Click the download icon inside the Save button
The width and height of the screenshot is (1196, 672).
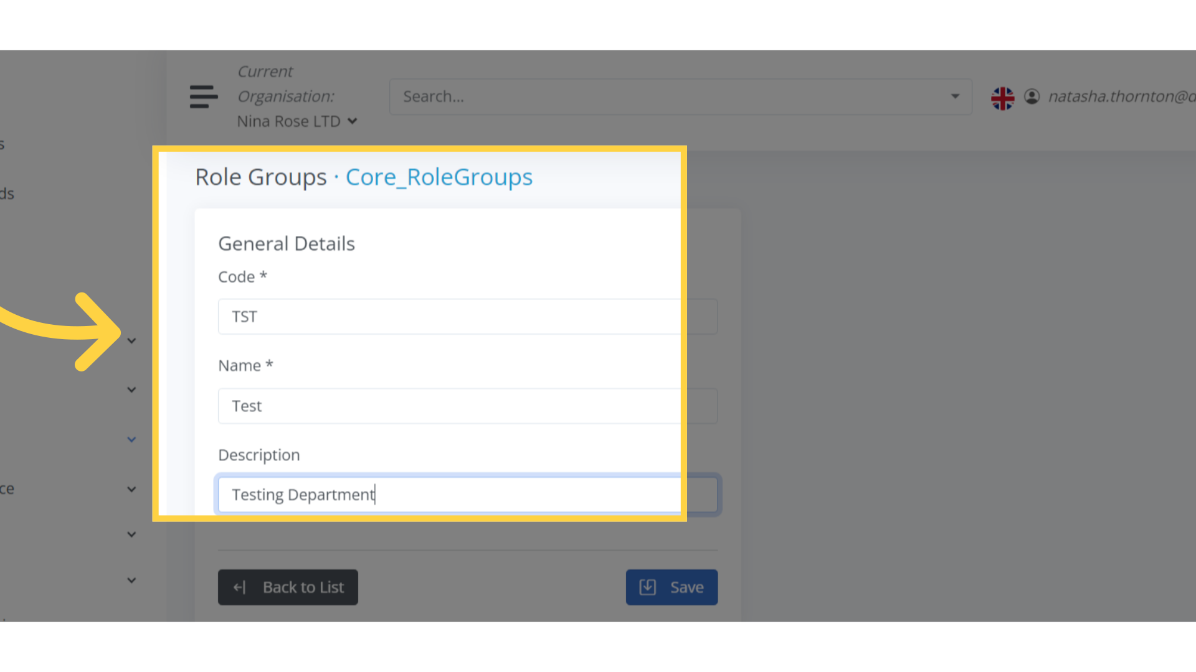pyautogui.click(x=647, y=587)
